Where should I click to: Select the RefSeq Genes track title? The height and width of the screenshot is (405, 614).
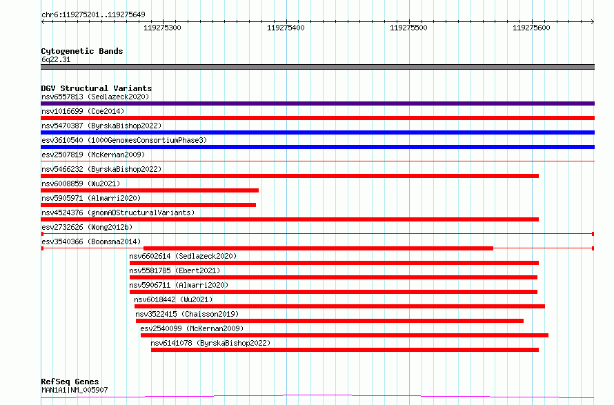pyautogui.click(x=70, y=382)
